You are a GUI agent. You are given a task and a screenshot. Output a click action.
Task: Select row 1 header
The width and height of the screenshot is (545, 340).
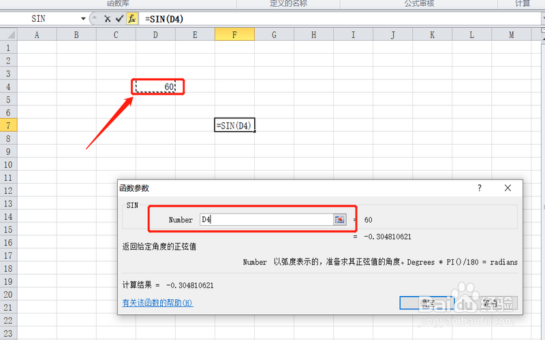[8, 48]
